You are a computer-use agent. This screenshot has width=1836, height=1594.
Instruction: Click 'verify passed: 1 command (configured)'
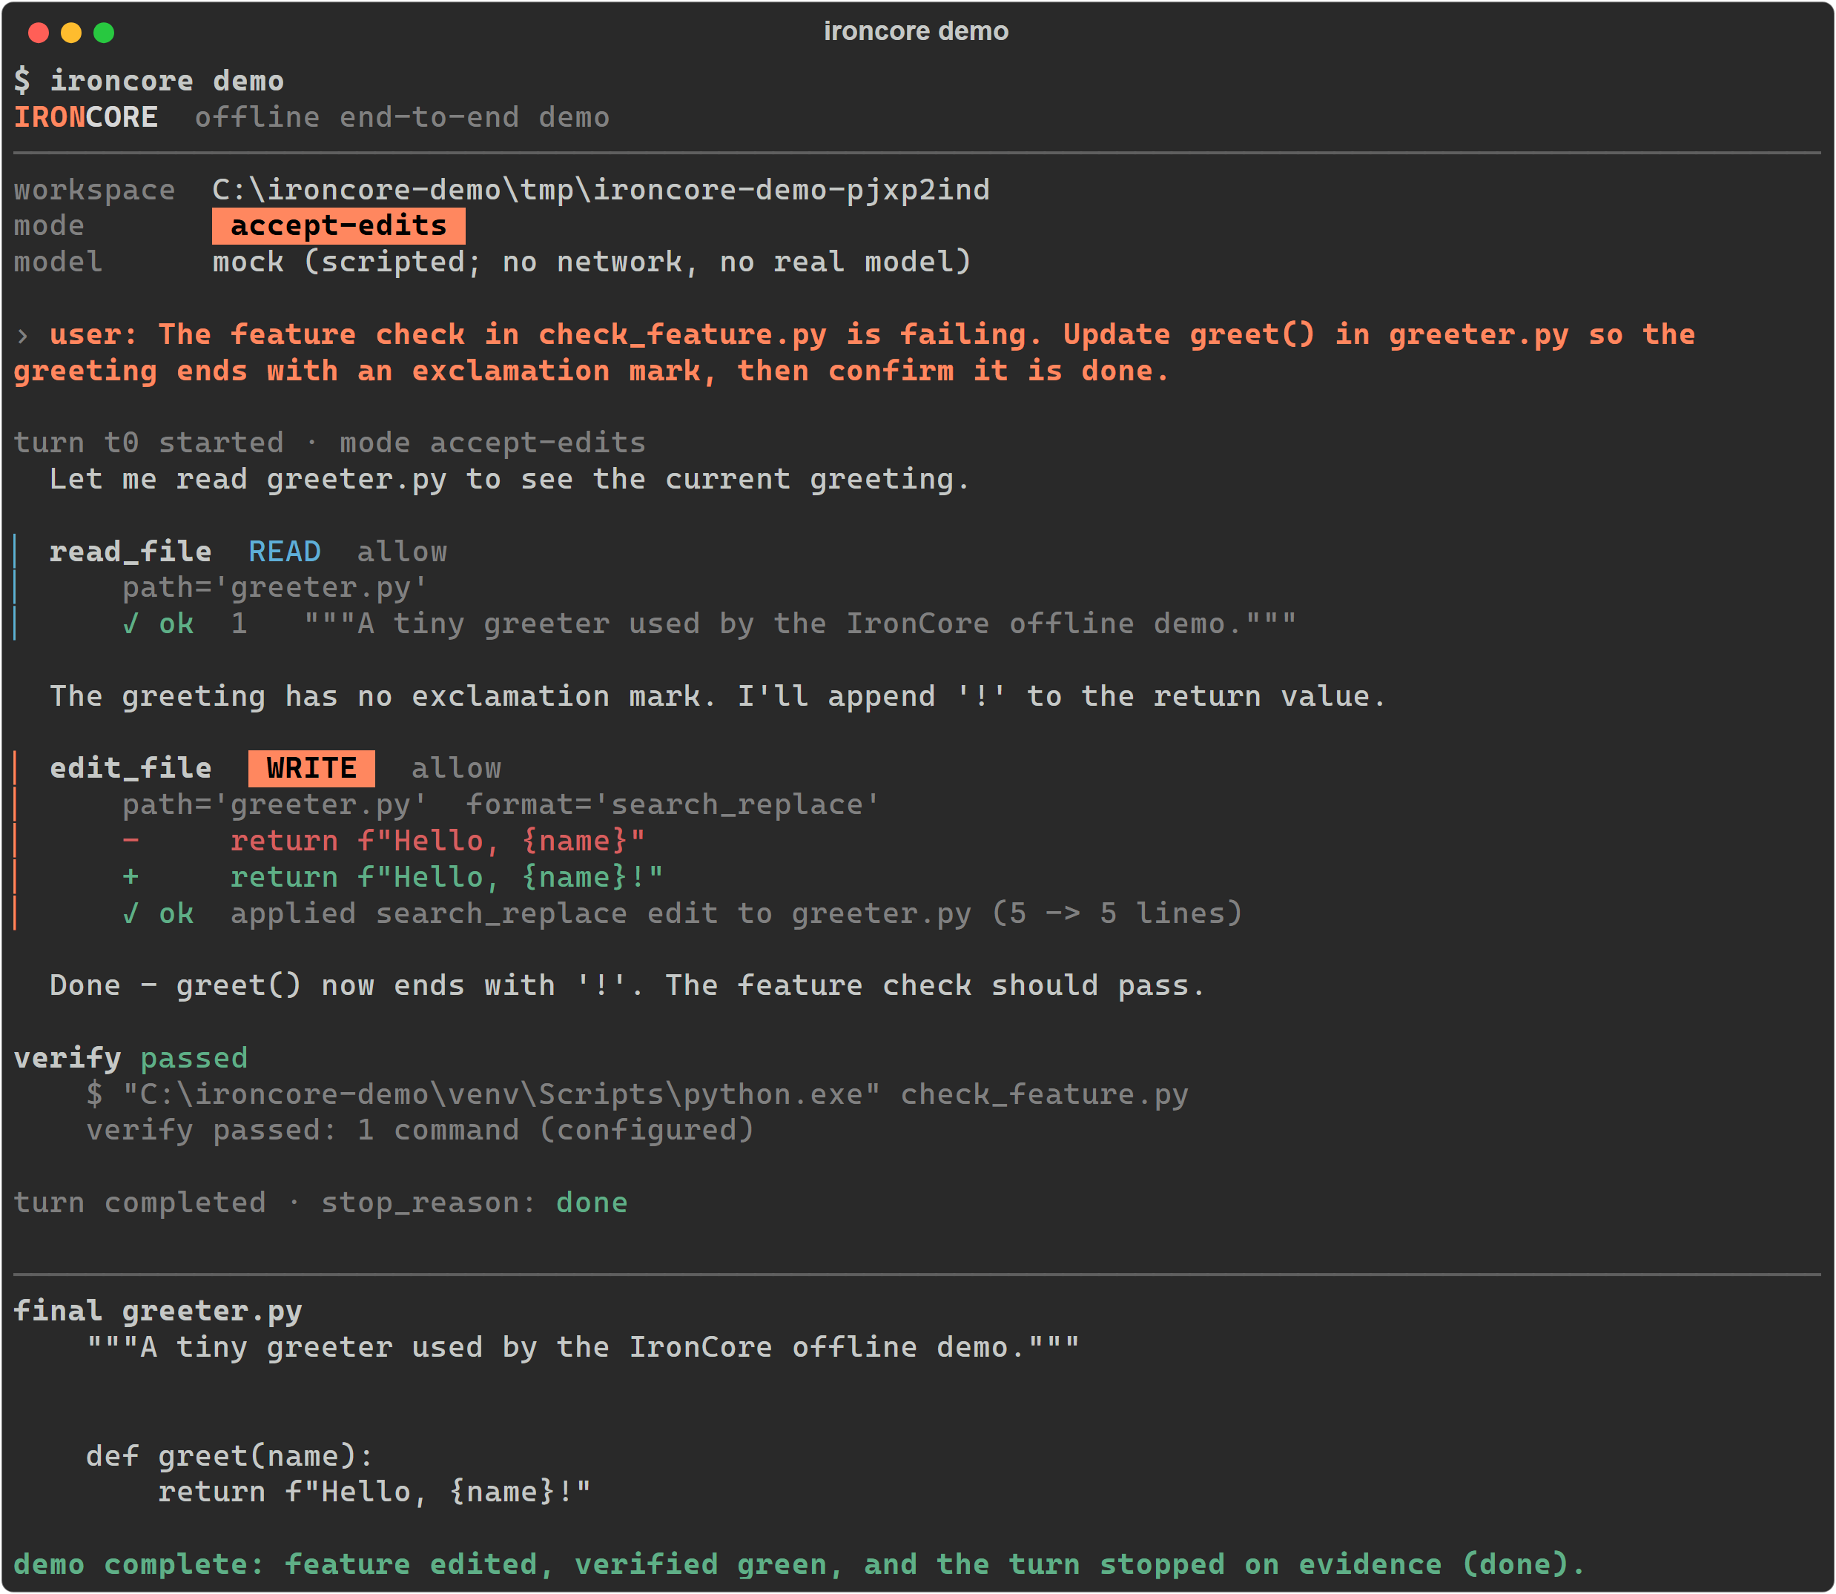click(x=420, y=1131)
